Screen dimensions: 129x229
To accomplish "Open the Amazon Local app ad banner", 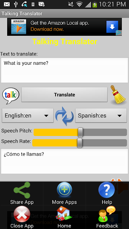I will tap(64, 27).
